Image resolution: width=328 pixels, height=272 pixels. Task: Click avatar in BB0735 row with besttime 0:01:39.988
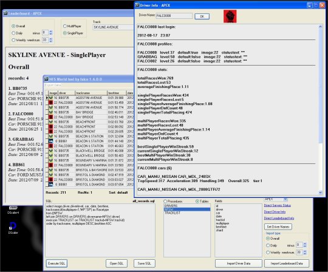click(x=50, y=98)
